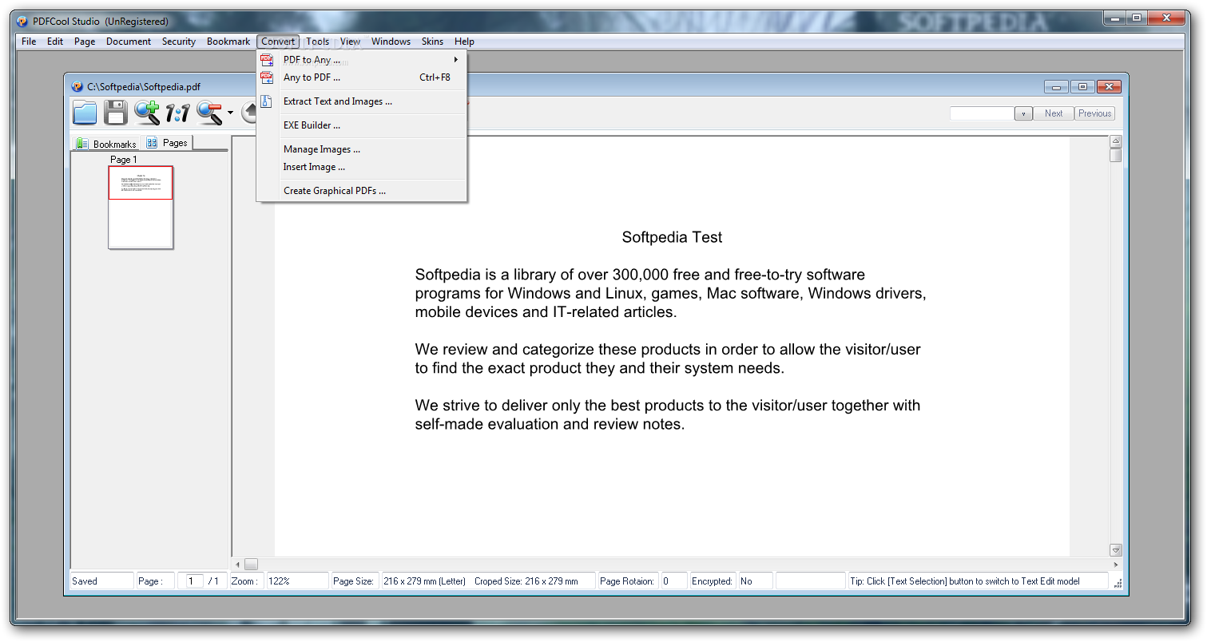The image size is (1207, 642).
Task: Choose Create Graphical PDFs menu entry
Action: 362,191
